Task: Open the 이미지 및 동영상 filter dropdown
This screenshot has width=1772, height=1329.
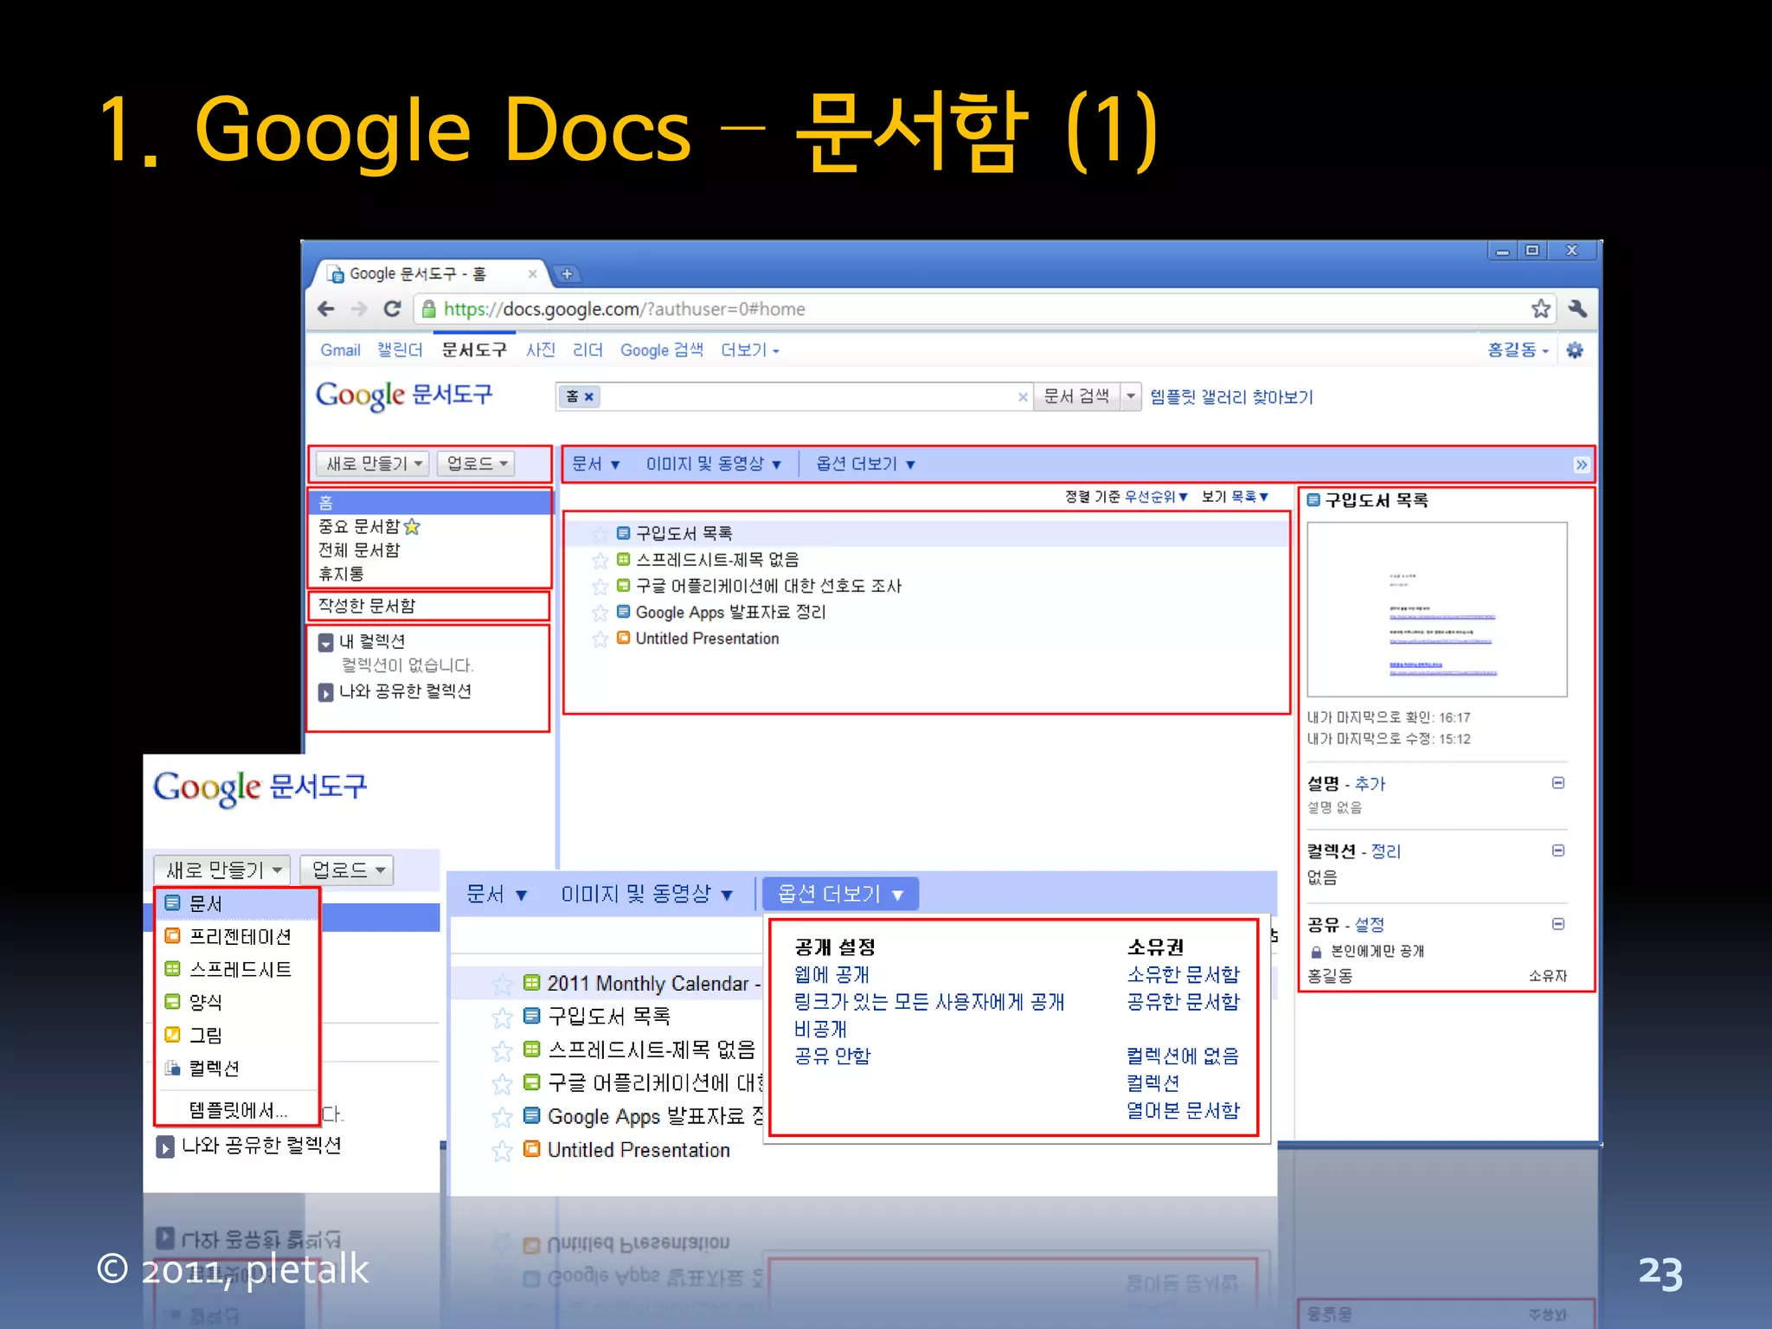Action: (714, 465)
